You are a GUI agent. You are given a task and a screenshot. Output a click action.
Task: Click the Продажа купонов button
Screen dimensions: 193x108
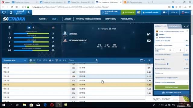(172, 92)
